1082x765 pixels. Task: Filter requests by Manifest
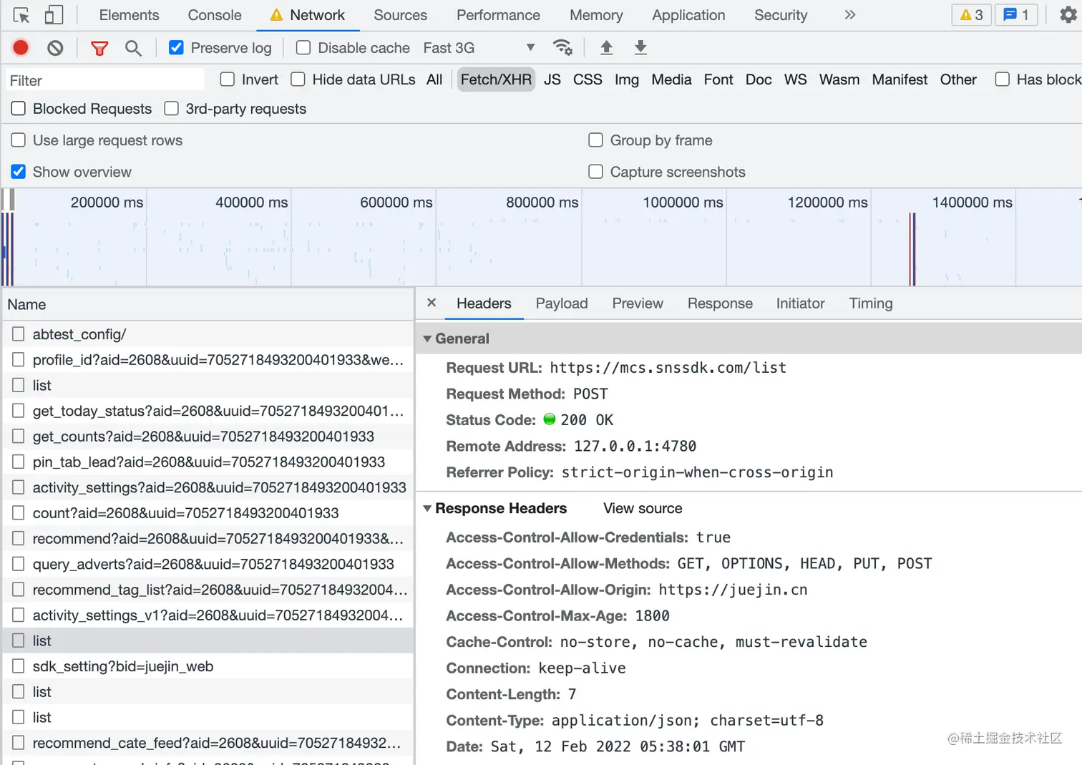tap(900, 79)
